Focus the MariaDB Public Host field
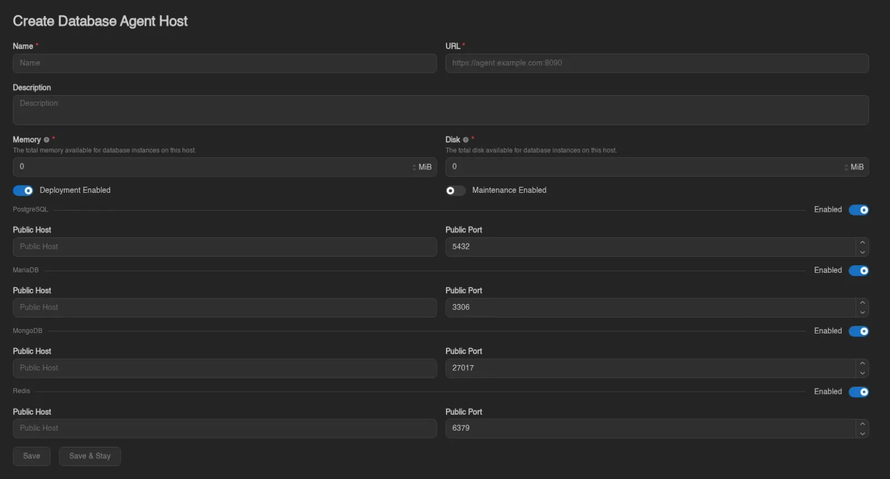 coord(225,307)
